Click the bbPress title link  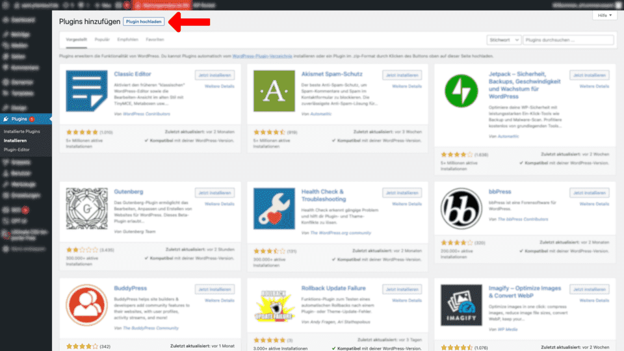tap(500, 192)
